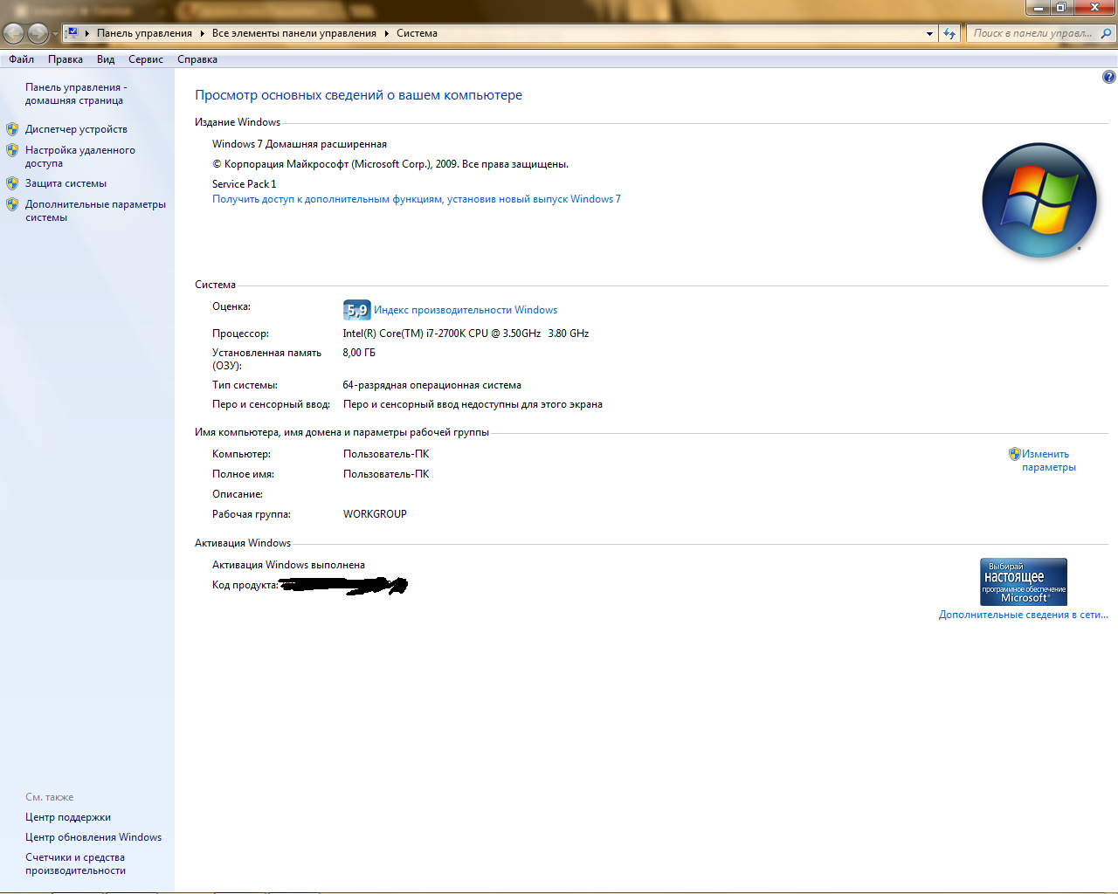Click the Refresh button next to address bar
This screenshot has width=1118, height=894.
point(949,34)
